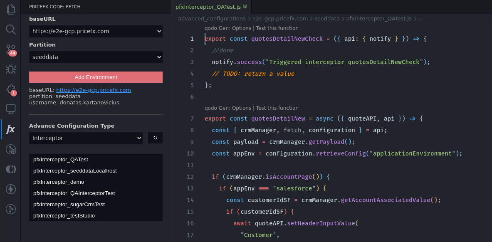Screen dimensions: 492x242
Task: Open Source Control with 44 changes
Action: pyautogui.click(x=11, y=49)
